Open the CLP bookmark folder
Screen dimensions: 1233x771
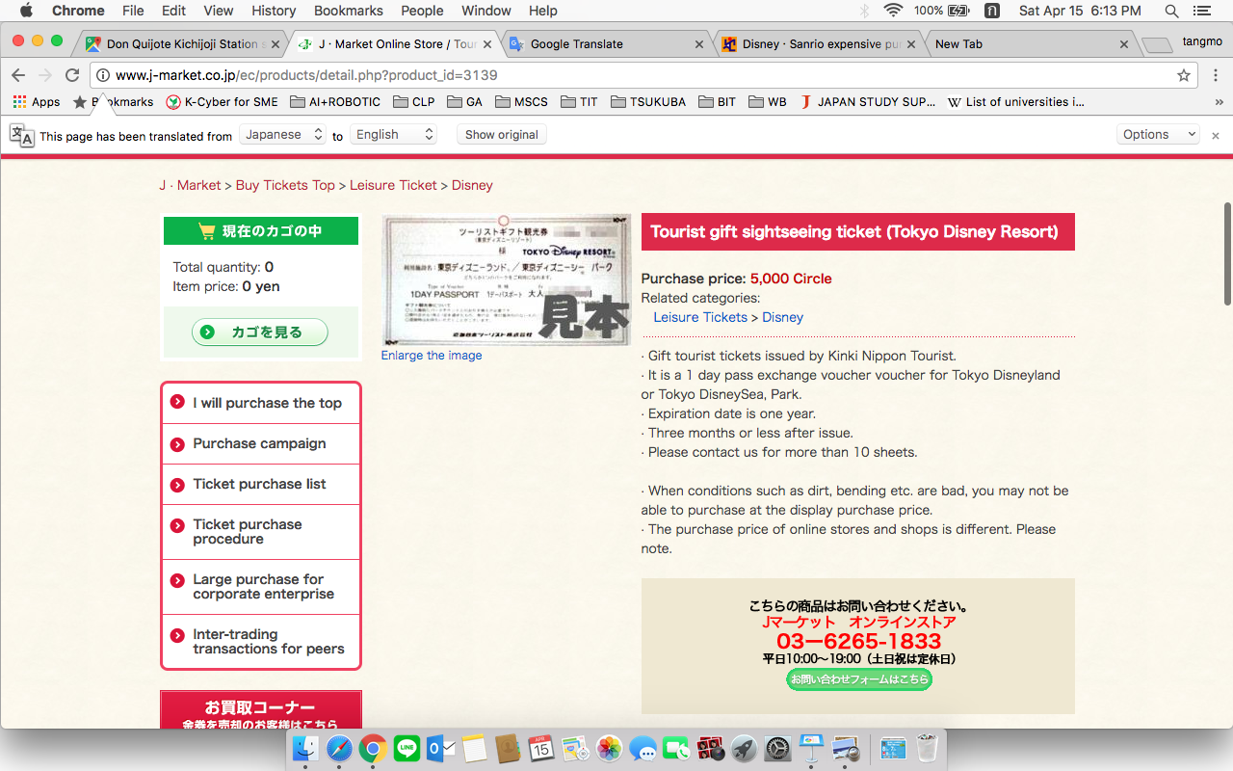[413, 102]
